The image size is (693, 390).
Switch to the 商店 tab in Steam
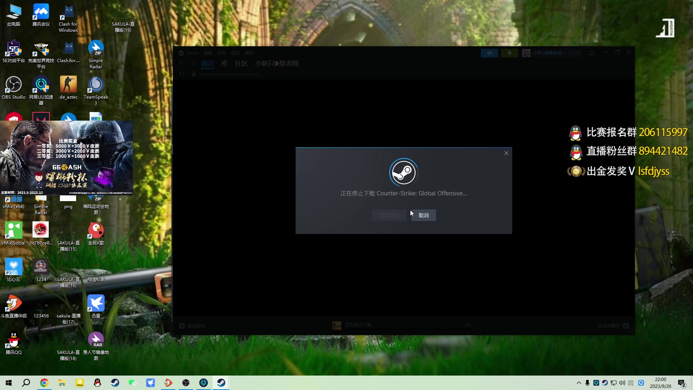pos(208,64)
